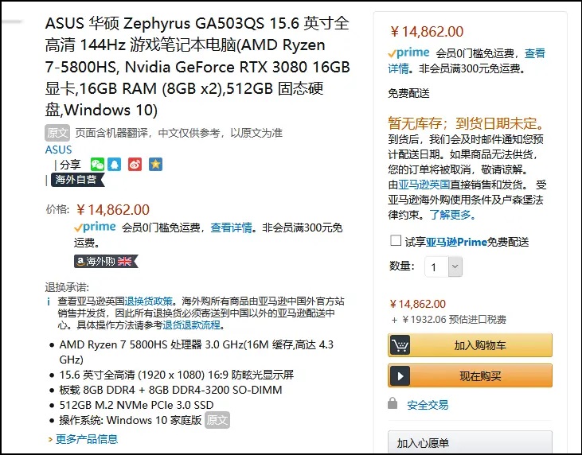
Task: Click 暂无库存；到货日期未定 notice
Action: (x=467, y=123)
